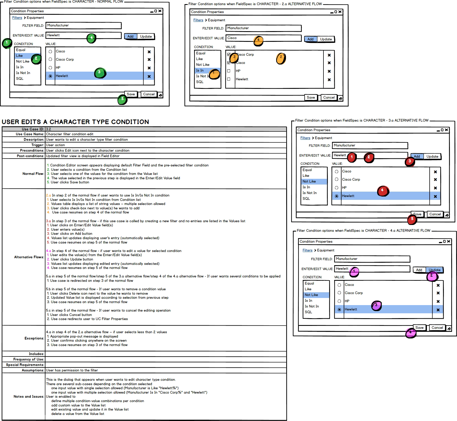Click Update button in 2.a flow dialog
457x421 pixels.
326,39
